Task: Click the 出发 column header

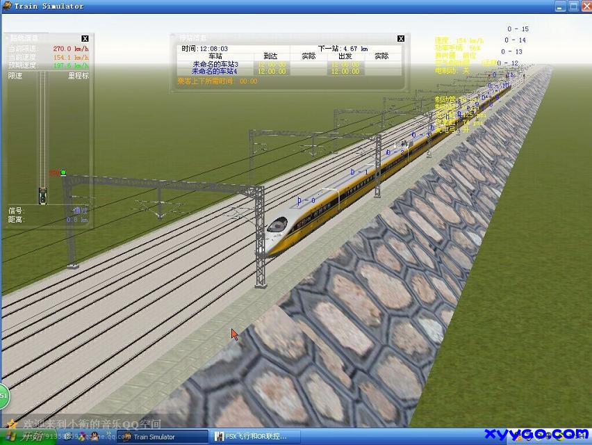Action: 345,56
